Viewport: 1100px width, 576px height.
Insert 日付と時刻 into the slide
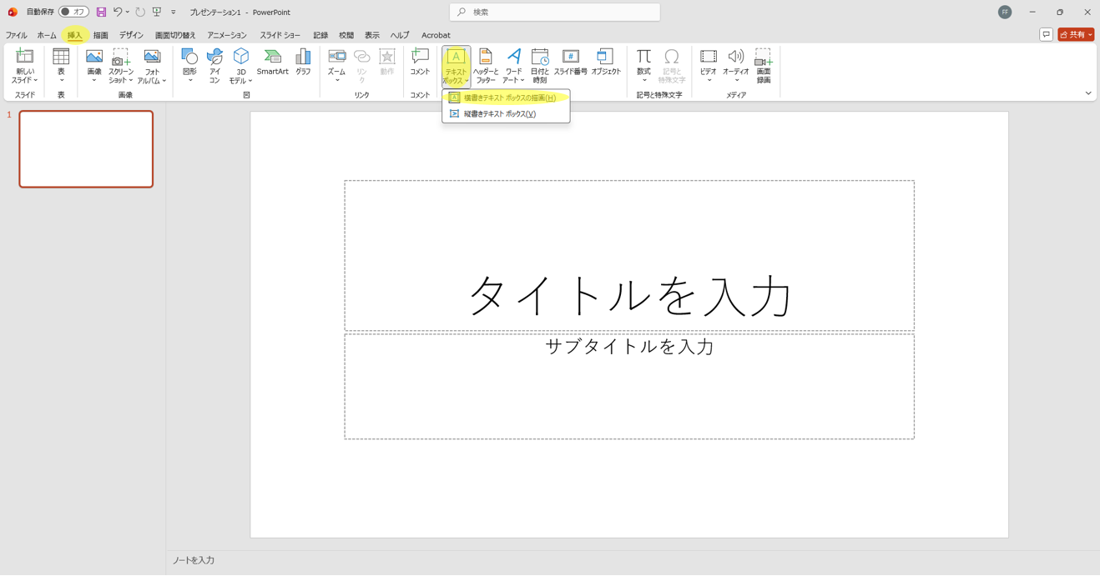point(540,66)
